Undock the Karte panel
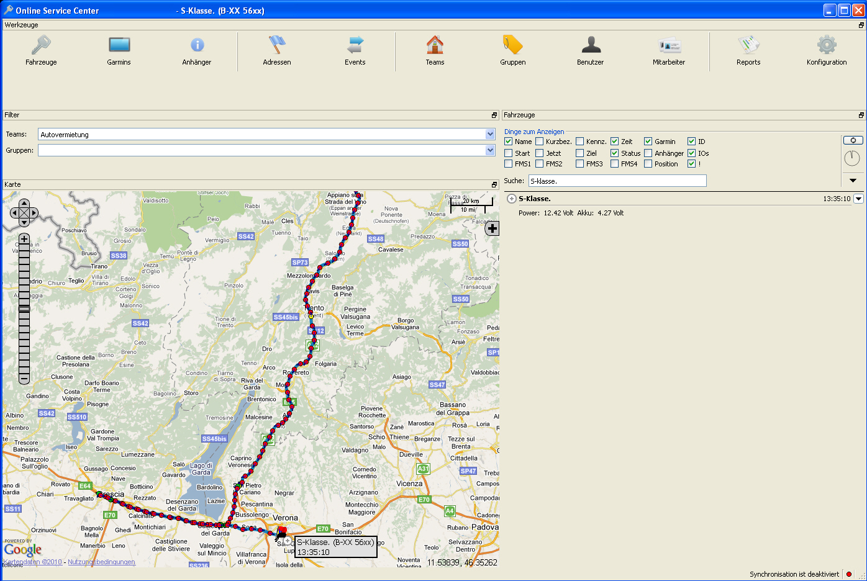Screen dimensions: 867x581 494,185
